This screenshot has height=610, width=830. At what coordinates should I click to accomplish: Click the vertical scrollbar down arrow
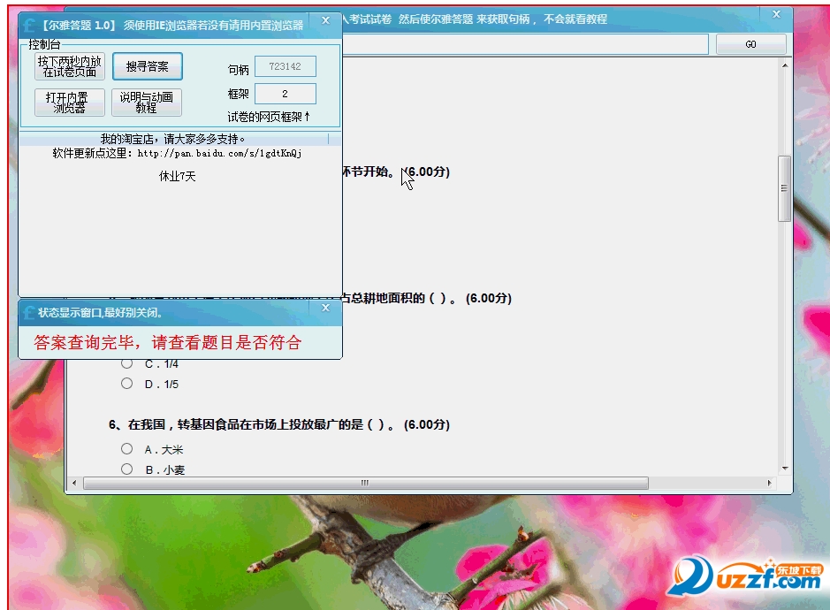coord(785,468)
